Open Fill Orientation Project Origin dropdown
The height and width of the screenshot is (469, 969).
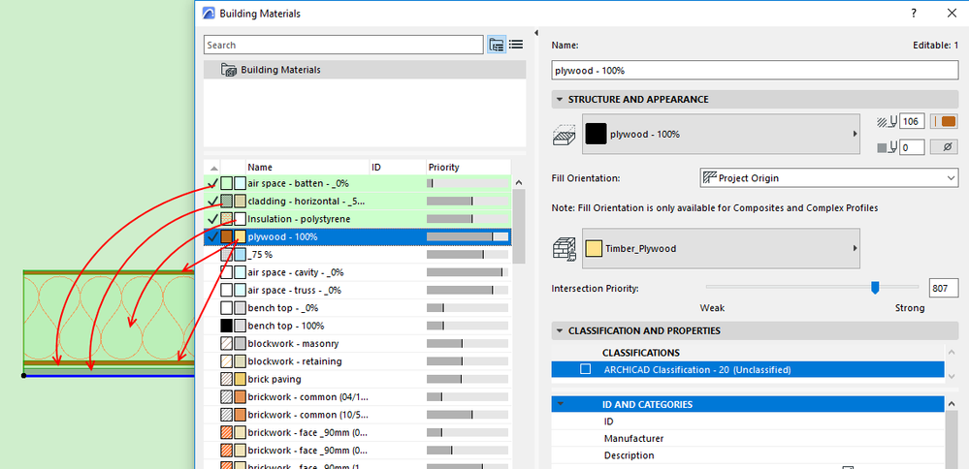click(829, 178)
